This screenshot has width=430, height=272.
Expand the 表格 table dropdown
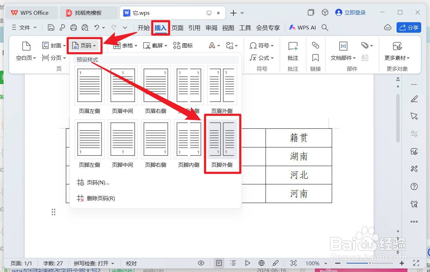coord(136,45)
